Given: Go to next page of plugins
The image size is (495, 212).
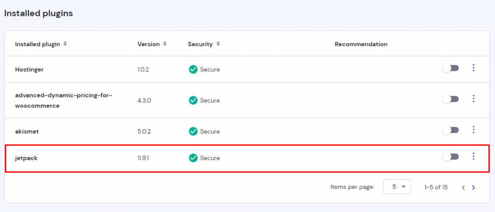Looking at the screenshot, I should pyautogui.click(x=473, y=187).
